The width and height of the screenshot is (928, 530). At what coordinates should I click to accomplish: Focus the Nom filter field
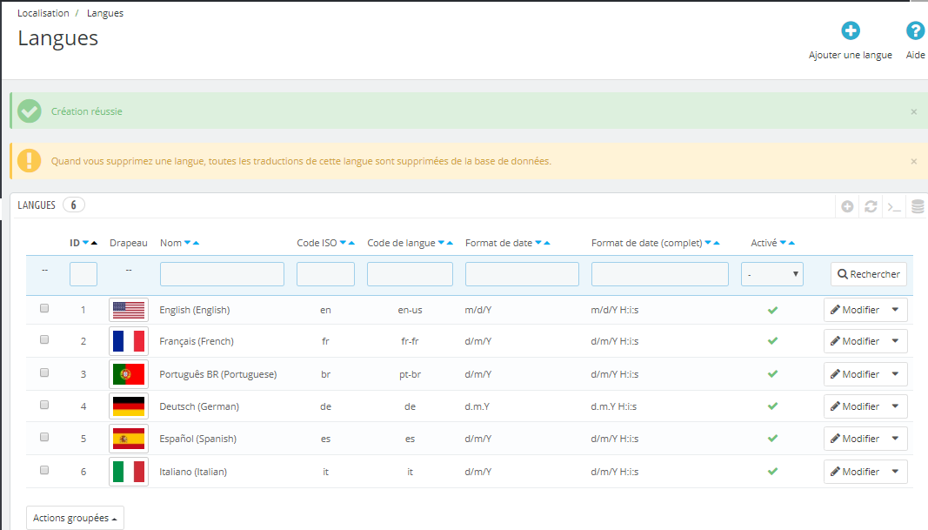click(222, 274)
